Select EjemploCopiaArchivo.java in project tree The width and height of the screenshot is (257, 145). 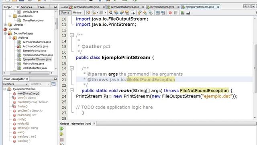click(x=38, y=55)
